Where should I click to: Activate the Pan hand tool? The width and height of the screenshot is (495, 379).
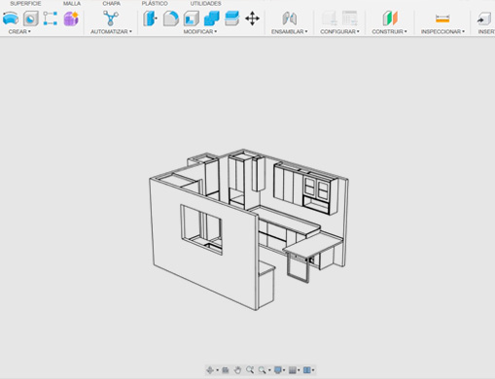[237, 370]
